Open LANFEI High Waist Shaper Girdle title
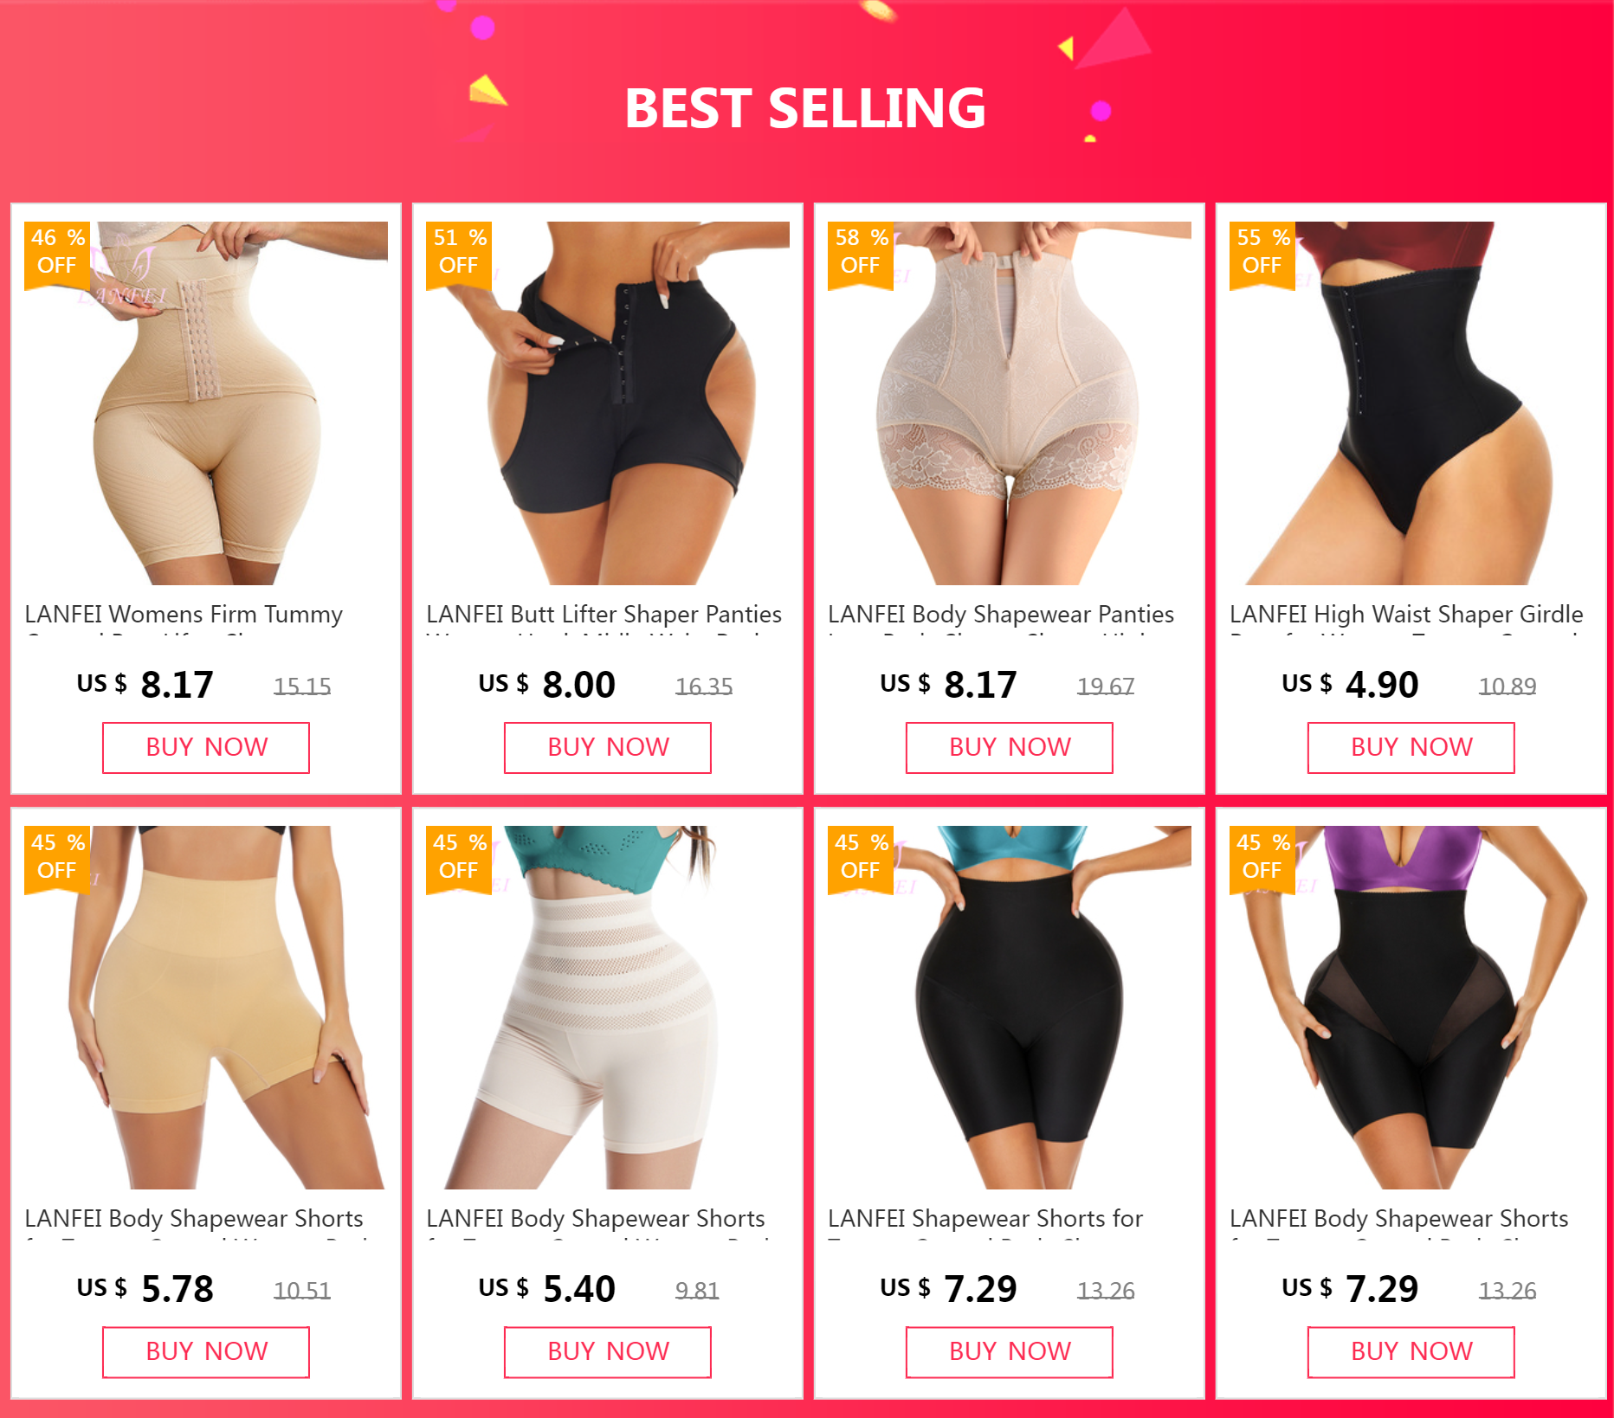 tap(1406, 615)
